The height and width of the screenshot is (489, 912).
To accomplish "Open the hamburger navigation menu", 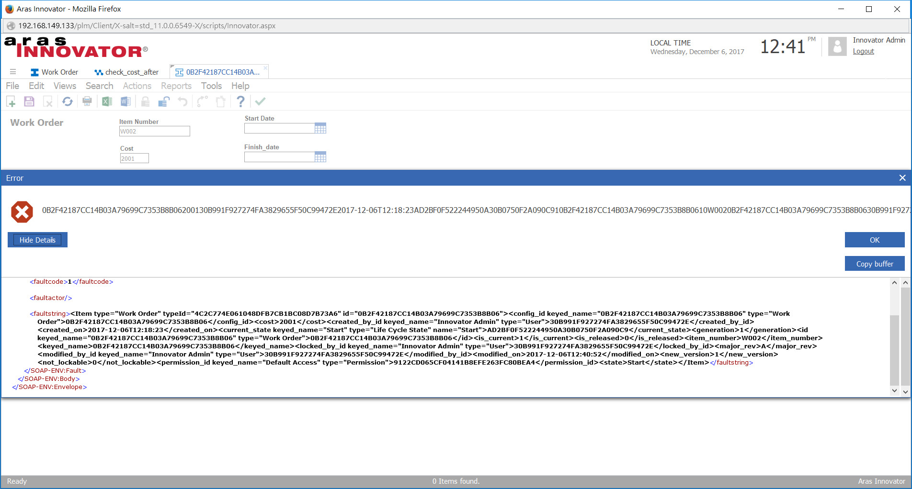I will (x=13, y=72).
